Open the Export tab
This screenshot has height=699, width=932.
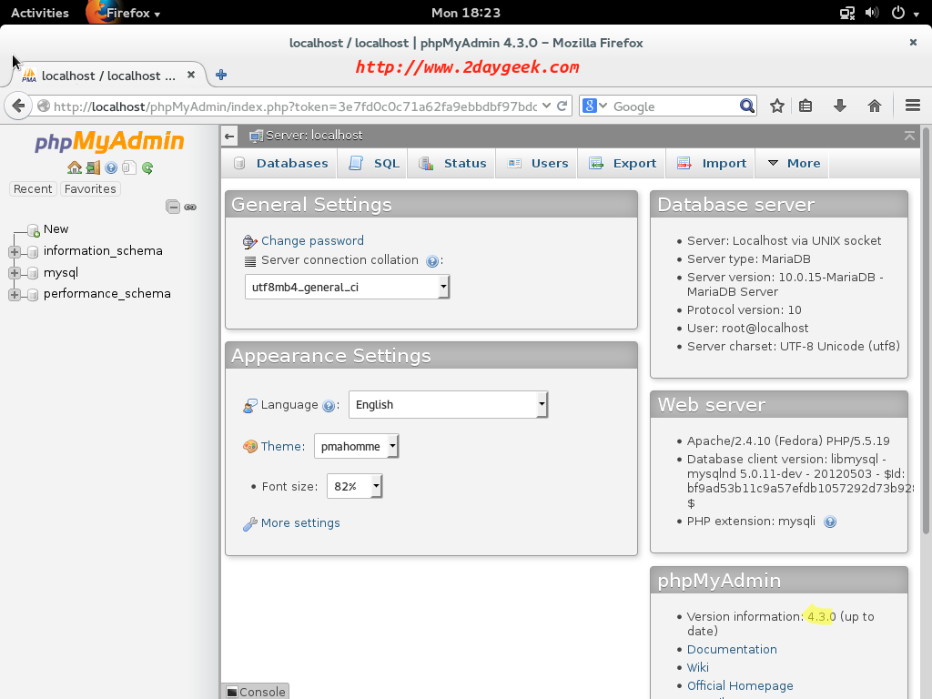[x=622, y=164]
